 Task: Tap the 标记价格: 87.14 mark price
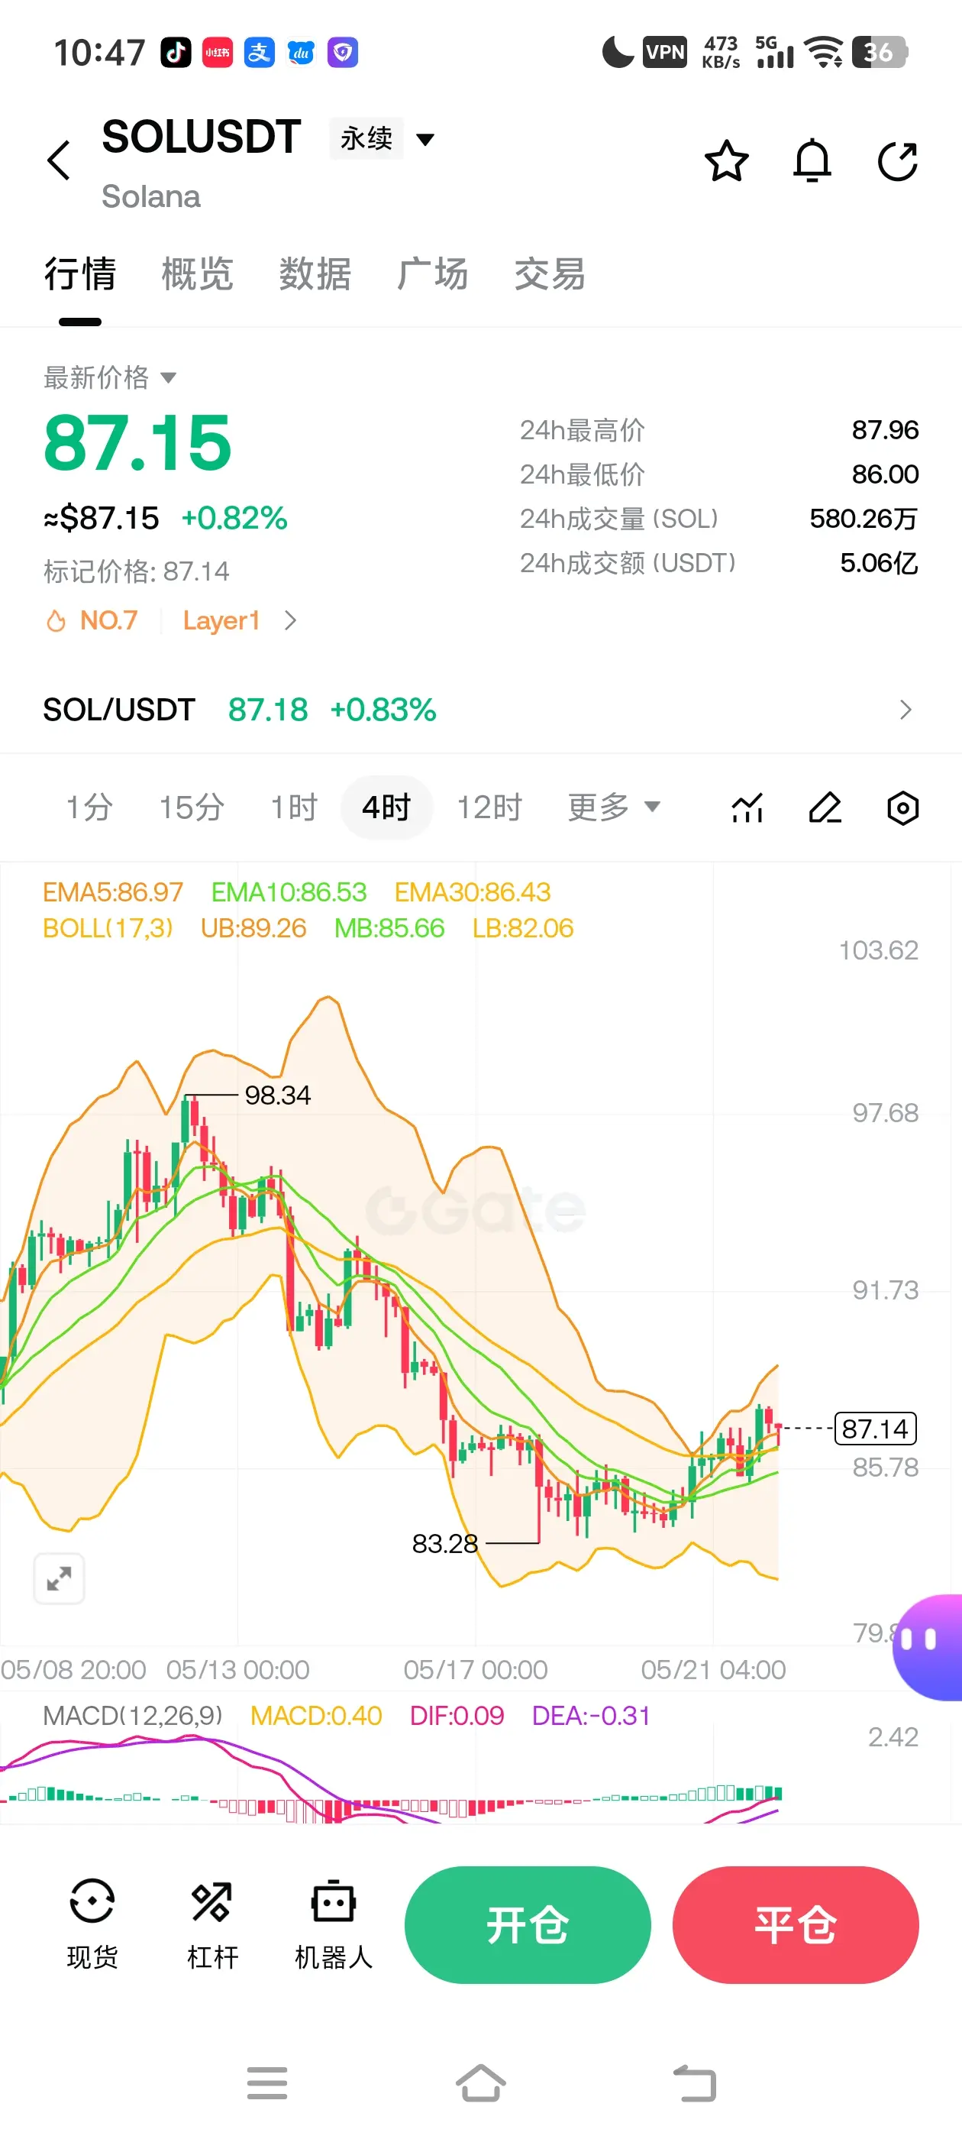[136, 571]
